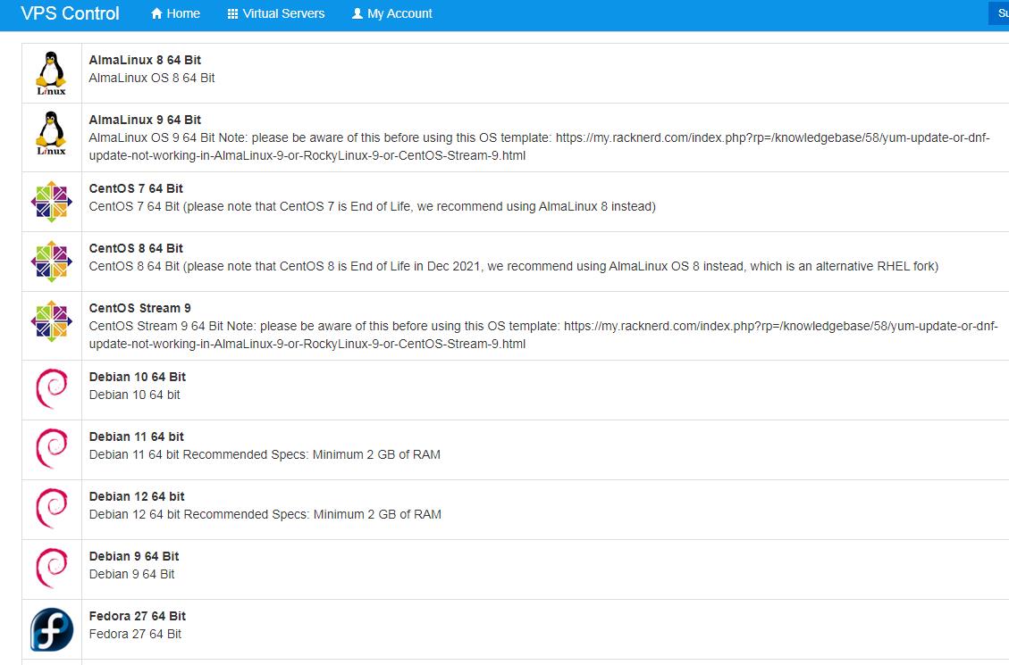Image resolution: width=1009 pixels, height=665 pixels.
Task: Click the Fedora 27 64 Bit logo
Action: (52, 629)
